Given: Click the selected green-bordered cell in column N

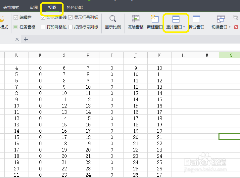Looking at the screenshot, I should 229,137.
